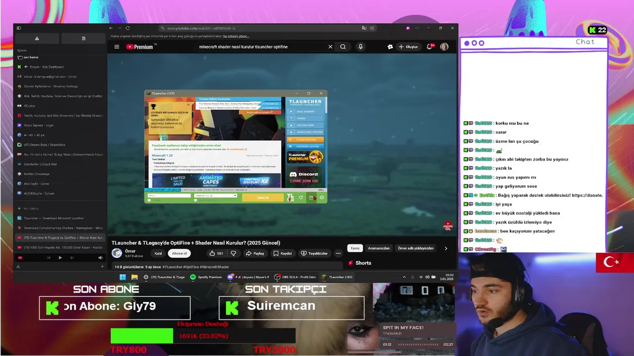Save the video with Kaydet
The width and height of the screenshot is (634, 356).
(x=283, y=254)
